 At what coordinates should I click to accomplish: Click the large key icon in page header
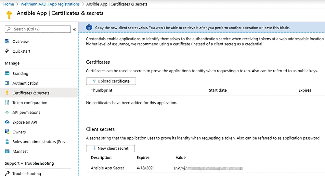9,15
